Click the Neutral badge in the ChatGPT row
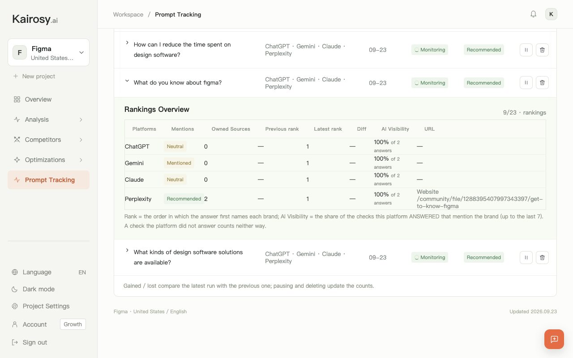 (175, 146)
